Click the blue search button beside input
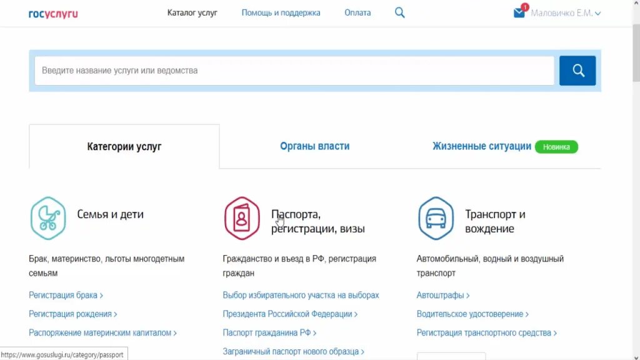Image resolution: width=640 pixels, height=360 pixels. (x=577, y=71)
